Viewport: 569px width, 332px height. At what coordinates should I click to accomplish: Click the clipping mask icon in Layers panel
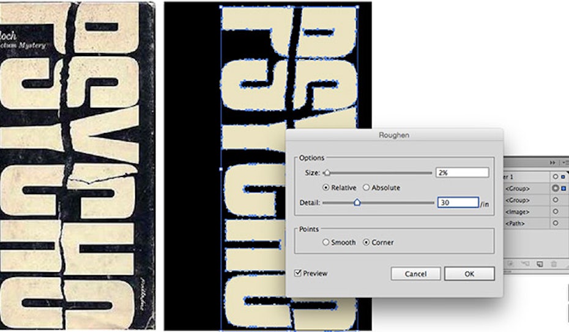click(510, 264)
